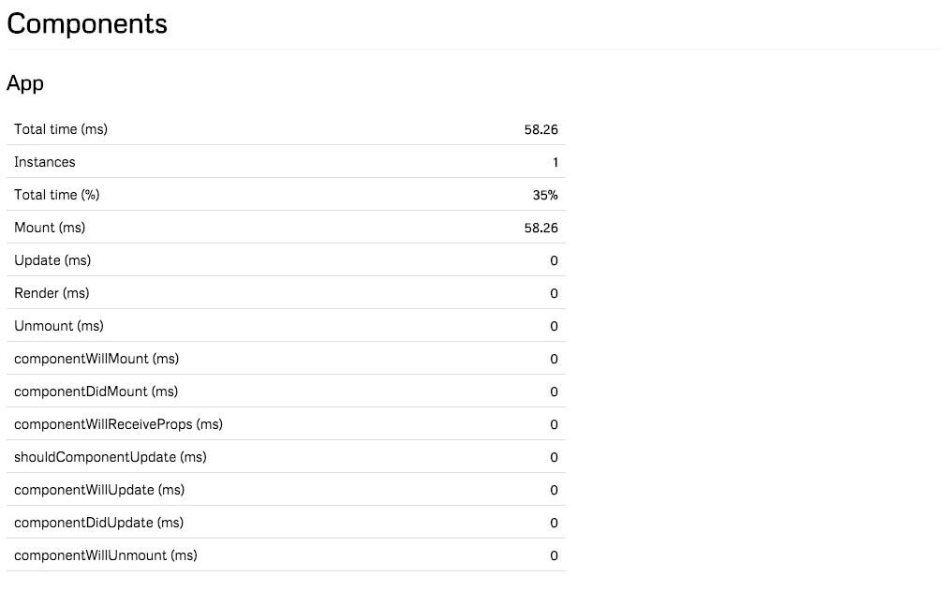The width and height of the screenshot is (947, 591).
Task: Click the Components heading
Action: tap(87, 24)
